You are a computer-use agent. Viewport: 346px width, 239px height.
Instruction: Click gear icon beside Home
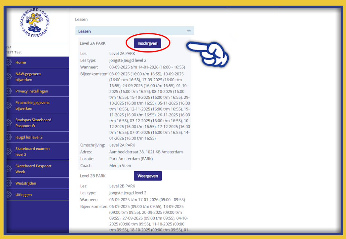pyautogui.click(x=9, y=62)
